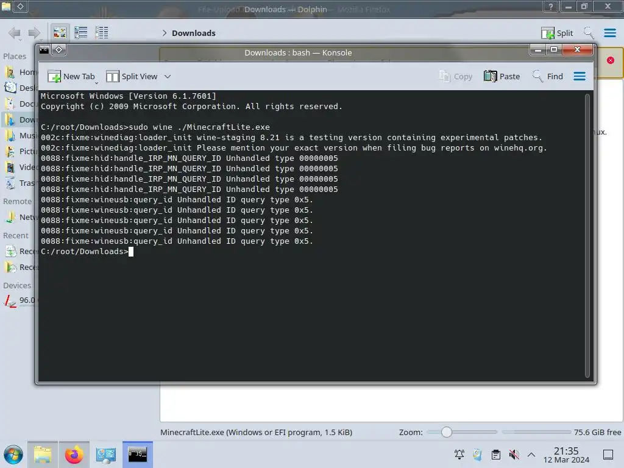The width and height of the screenshot is (624, 468).
Task: Click the Dolphin title bar help button
Action: pyautogui.click(x=550, y=6)
